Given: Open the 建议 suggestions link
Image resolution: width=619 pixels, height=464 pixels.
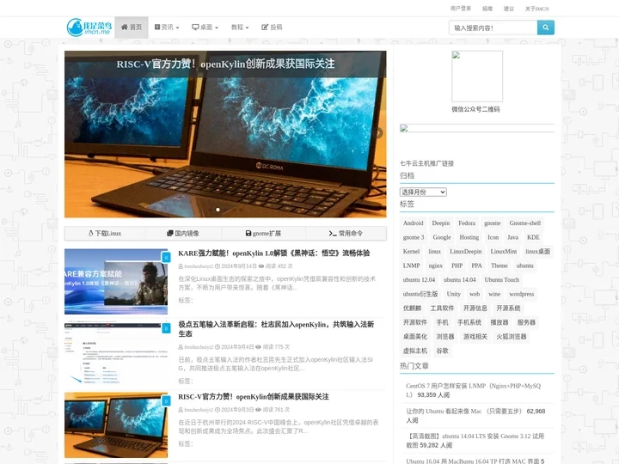Looking at the screenshot, I should pos(509,9).
